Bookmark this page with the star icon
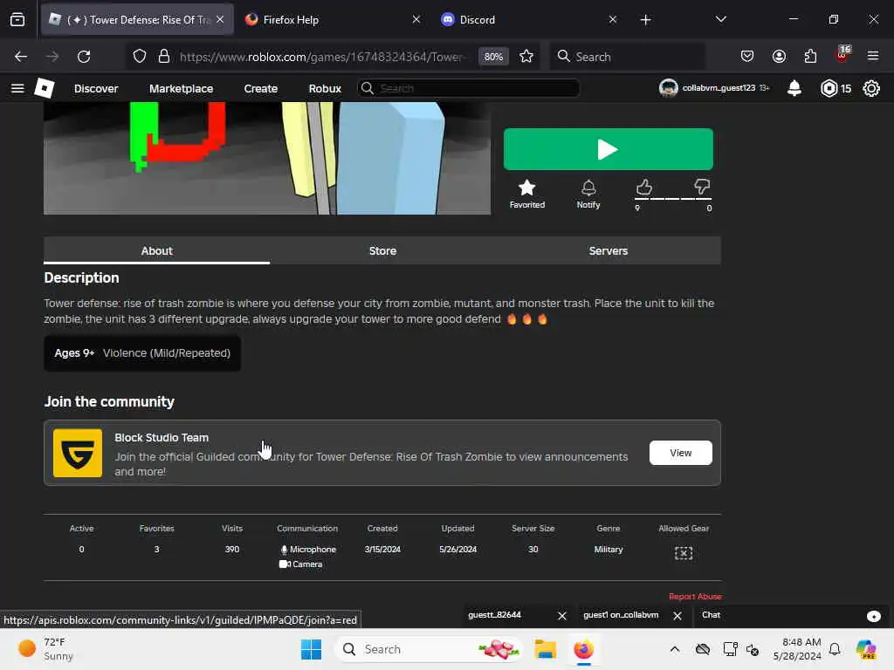Viewport: 894px width, 670px height. 526,57
